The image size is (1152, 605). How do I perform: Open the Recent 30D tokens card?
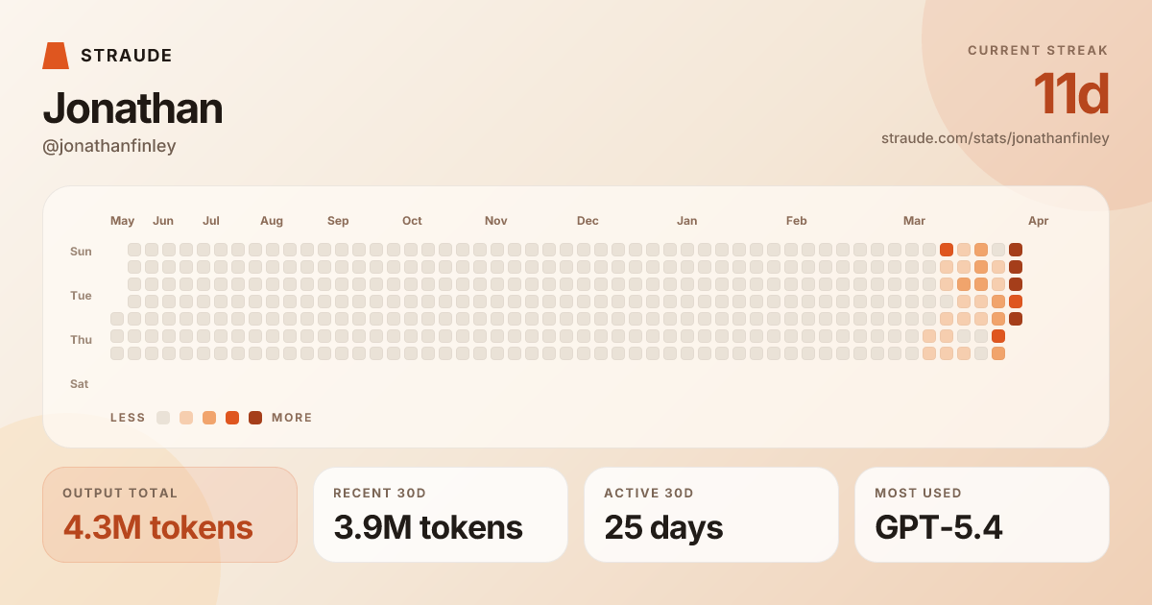click(441, 515)
